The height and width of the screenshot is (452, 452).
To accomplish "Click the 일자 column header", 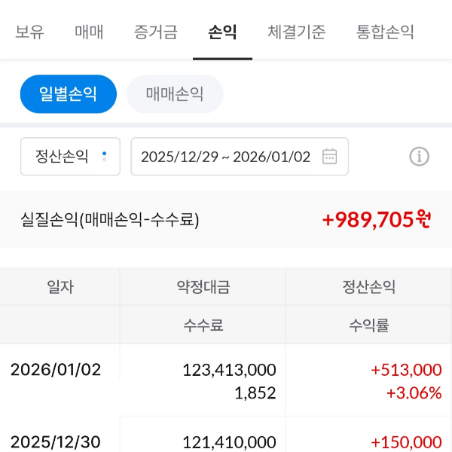I will click(60, 286).
